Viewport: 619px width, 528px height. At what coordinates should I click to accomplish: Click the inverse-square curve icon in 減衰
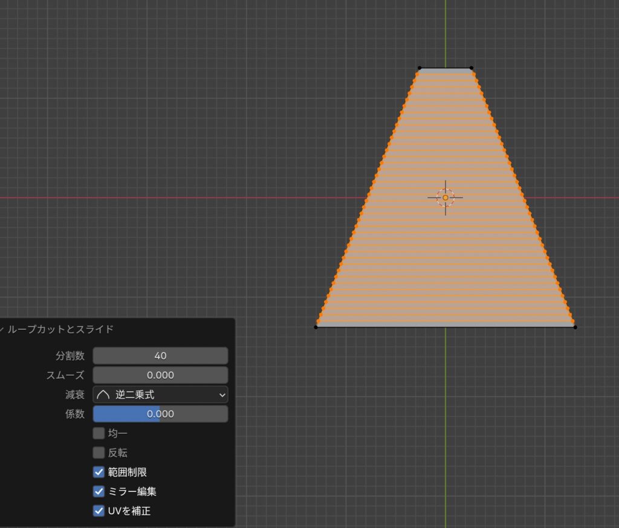click(102, 394)
